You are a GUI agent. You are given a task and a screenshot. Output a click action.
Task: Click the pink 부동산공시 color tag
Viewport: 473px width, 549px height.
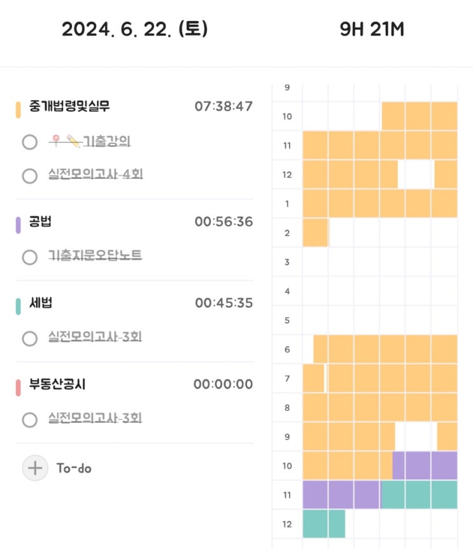[19, 386]
